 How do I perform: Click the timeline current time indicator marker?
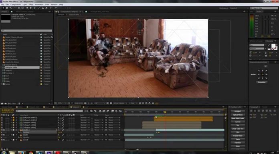(x=165, y=112)
